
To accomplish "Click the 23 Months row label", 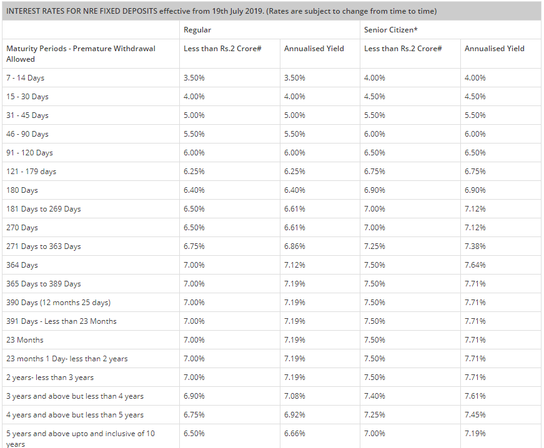I will pyautogui.click(x=25, y=339).
